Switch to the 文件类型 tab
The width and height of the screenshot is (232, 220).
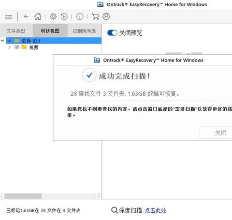click(16, 31)
